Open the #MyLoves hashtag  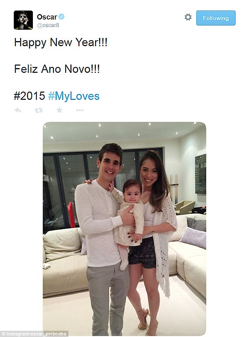(74, 96)
